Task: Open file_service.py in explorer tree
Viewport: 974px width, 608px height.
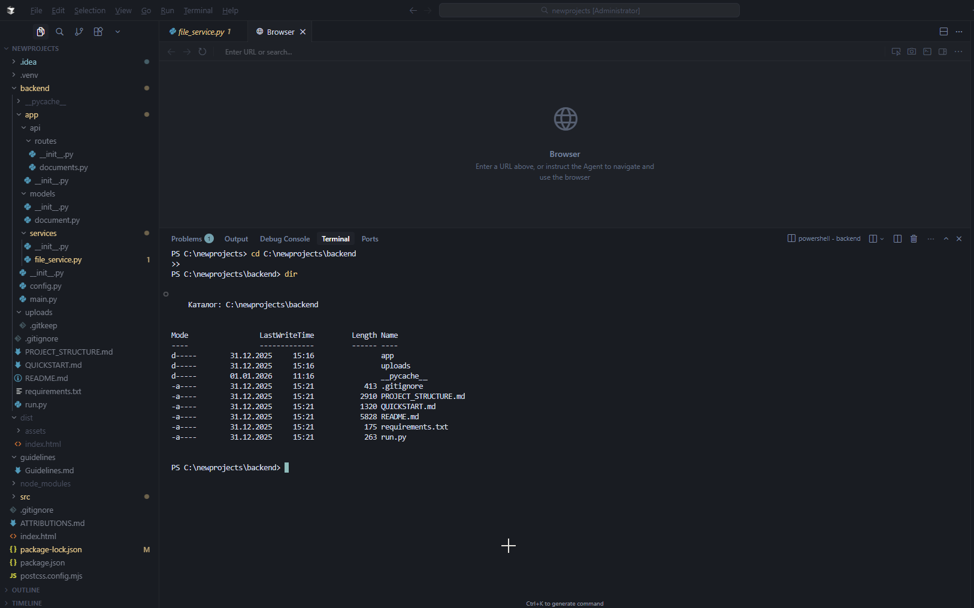Action: tap(79, 259)
